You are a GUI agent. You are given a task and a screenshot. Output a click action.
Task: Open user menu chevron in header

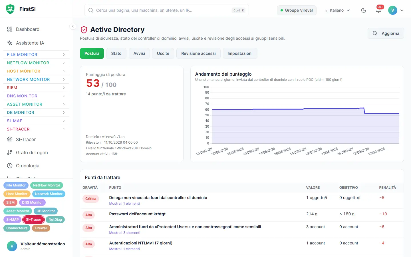point(402,10)
